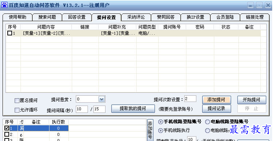
Task: Click the question table 备注 column header
Action: [x=249, y=27]
